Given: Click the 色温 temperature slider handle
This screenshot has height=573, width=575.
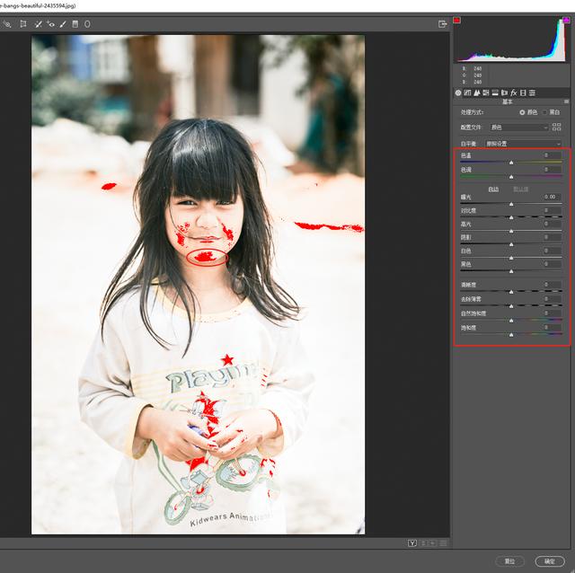Looking at the screenshot, I should [511, 163].
